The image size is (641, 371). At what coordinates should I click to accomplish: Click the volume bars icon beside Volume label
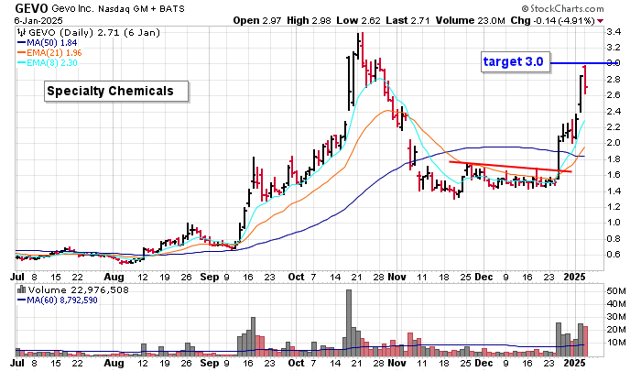coord(21,290)
